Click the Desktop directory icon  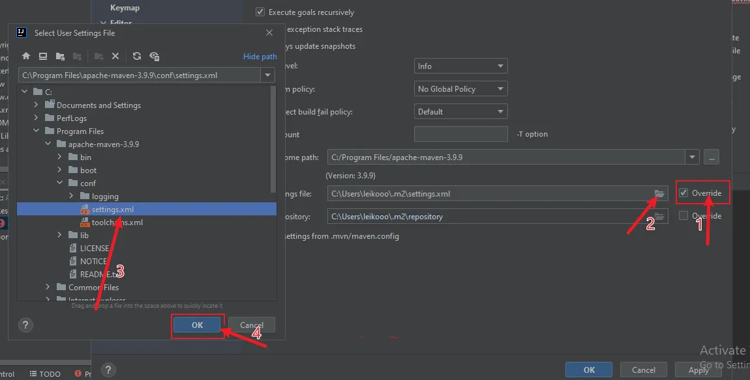tap(43, 57)
